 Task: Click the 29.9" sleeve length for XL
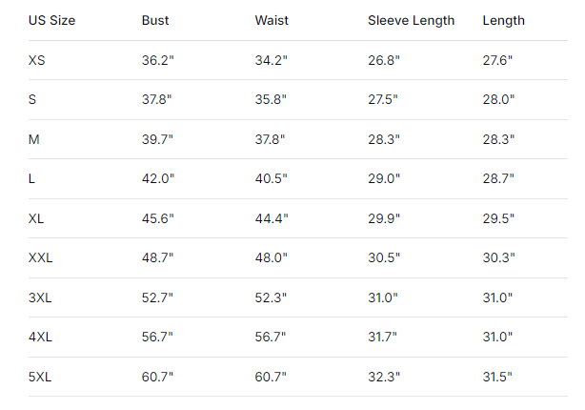tap(384, 218)
